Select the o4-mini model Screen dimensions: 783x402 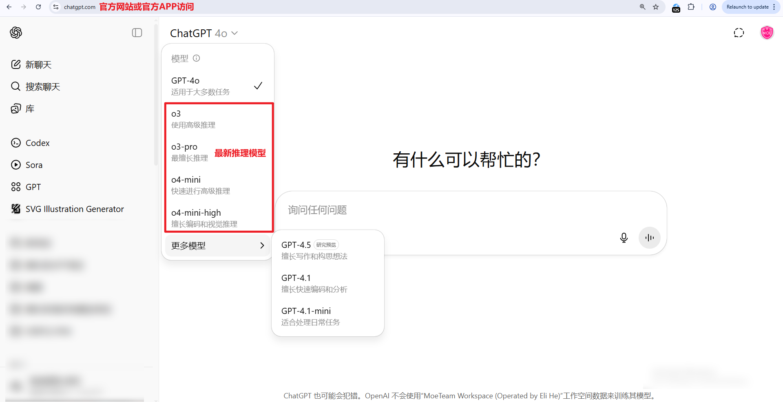219,185
